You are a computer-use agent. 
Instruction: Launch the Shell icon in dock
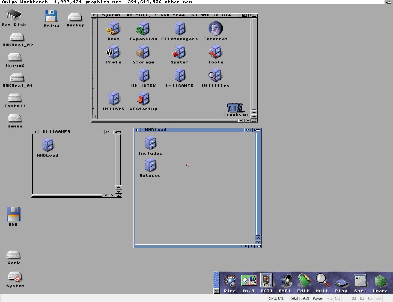click(x=360, y=280)
